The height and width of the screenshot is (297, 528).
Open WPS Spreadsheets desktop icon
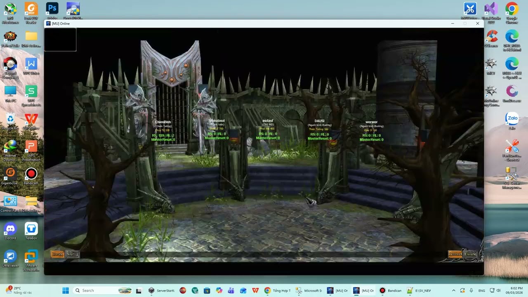tap(31, 95)
